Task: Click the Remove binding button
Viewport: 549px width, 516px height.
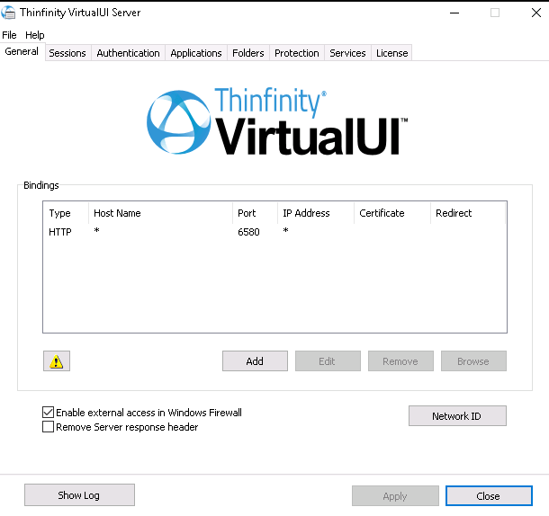Action: (x=400, y=360)
